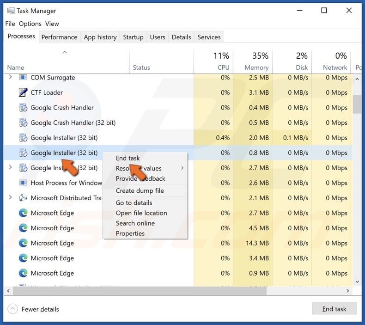
Task: Click the Fewer details circle arrow icon
Action: (12, 309)
